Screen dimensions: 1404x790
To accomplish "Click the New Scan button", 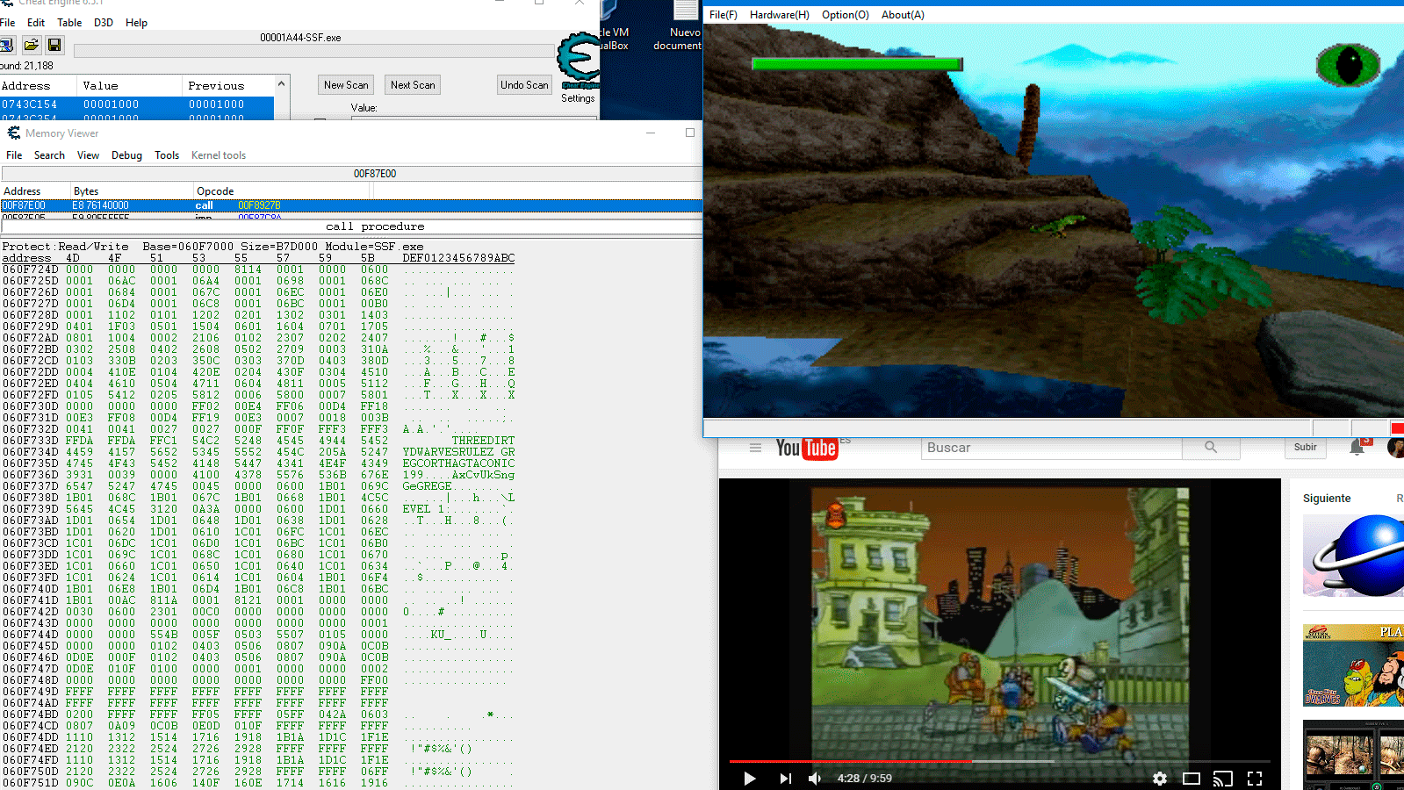I will coord(346,85).
